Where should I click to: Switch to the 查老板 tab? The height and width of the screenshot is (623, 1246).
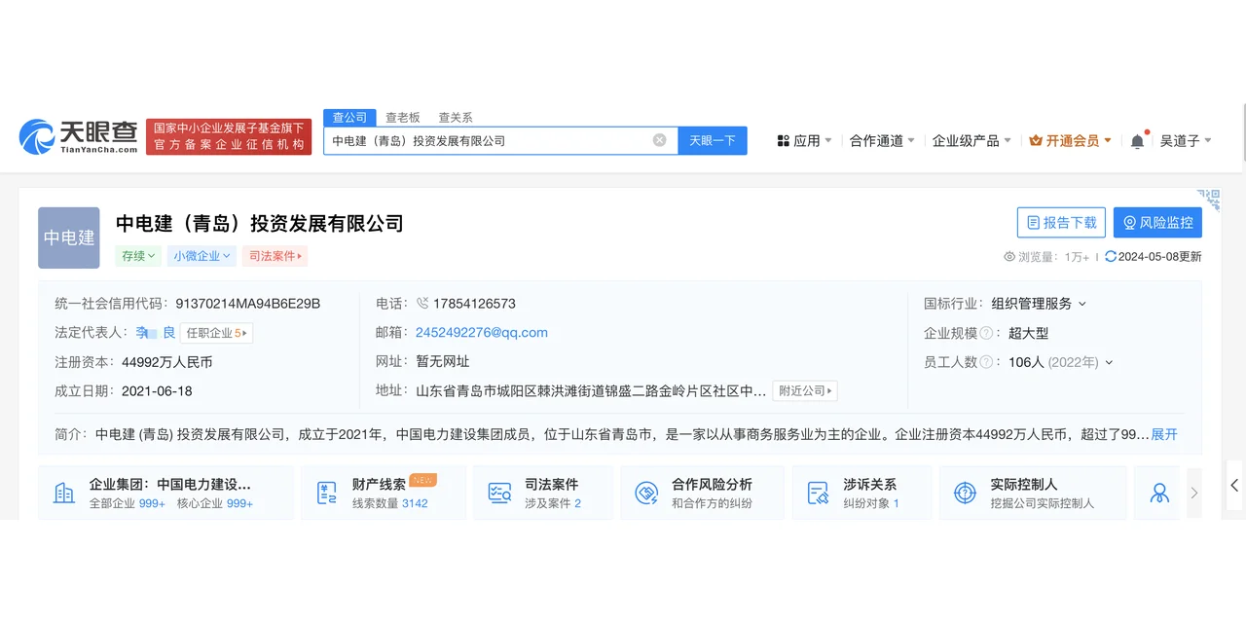tap(403, 116)
